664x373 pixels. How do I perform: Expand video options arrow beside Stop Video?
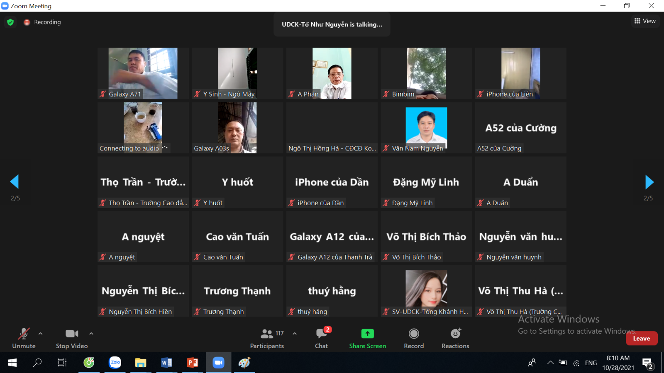click(x=91, y=333)
